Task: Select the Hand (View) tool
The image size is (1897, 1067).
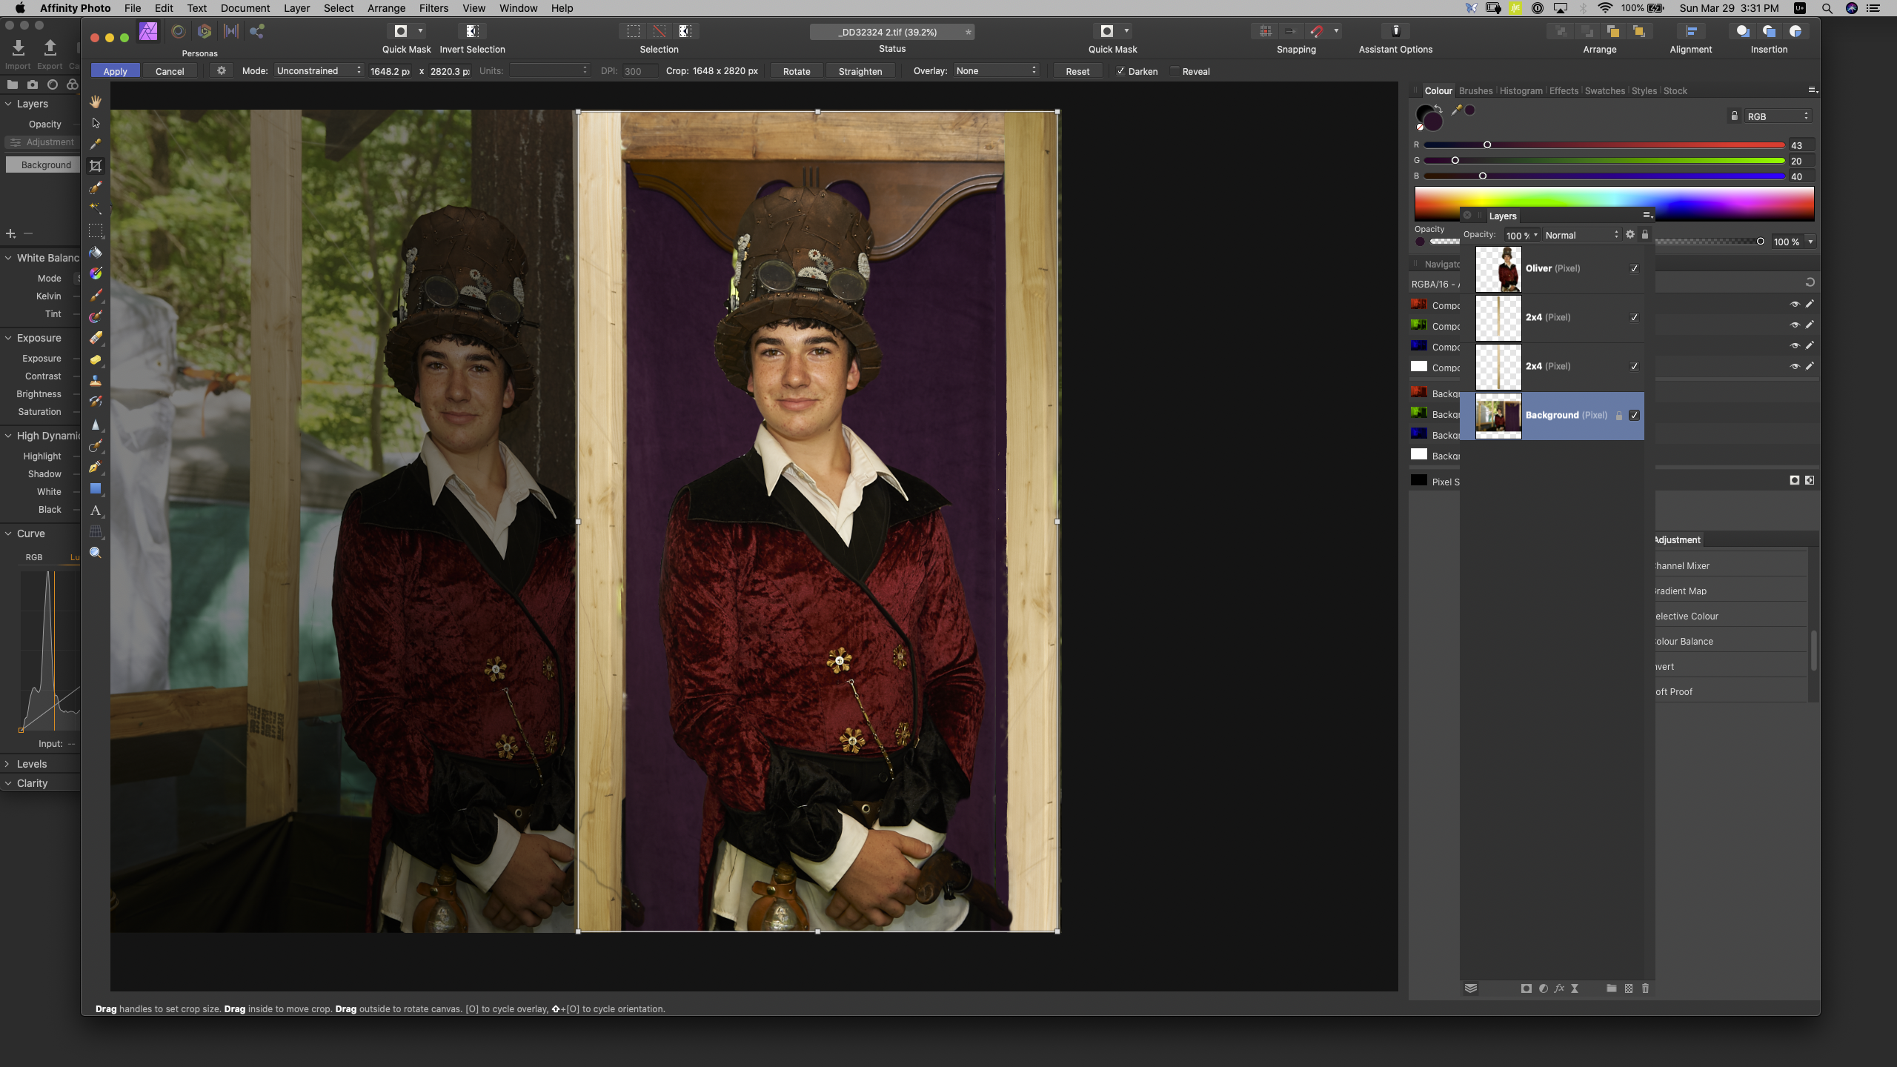Action: point(96,102)
